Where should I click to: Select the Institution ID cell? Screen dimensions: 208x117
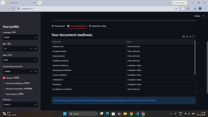click(x=89, y=80)
